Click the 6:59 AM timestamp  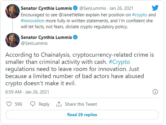[x=13, y=92]
